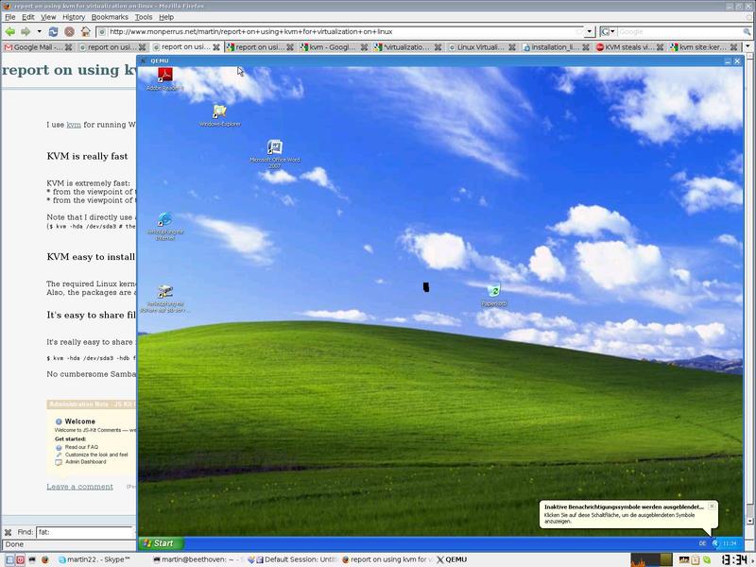Close the Google Mail tab

[x=68, y=47]
